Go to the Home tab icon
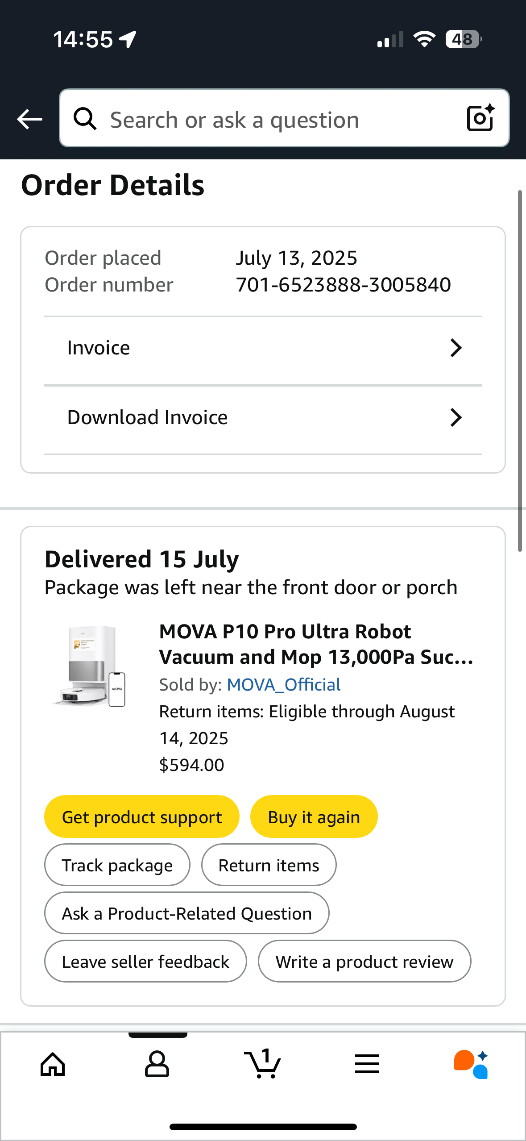This screenshot has height=1141, width=526. [x=53, y=1064]
